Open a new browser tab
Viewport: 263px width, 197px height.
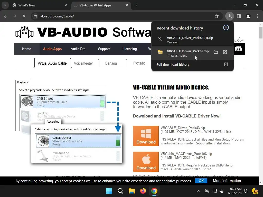[136, 5]
